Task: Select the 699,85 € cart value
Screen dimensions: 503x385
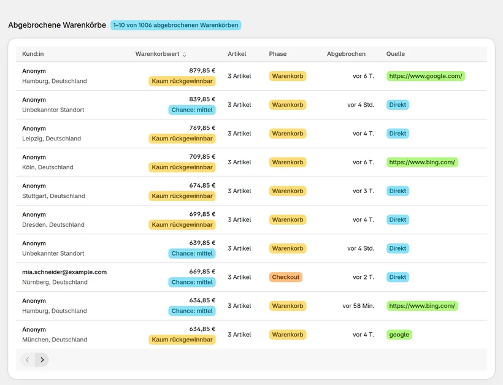Action: pos(202,214)
